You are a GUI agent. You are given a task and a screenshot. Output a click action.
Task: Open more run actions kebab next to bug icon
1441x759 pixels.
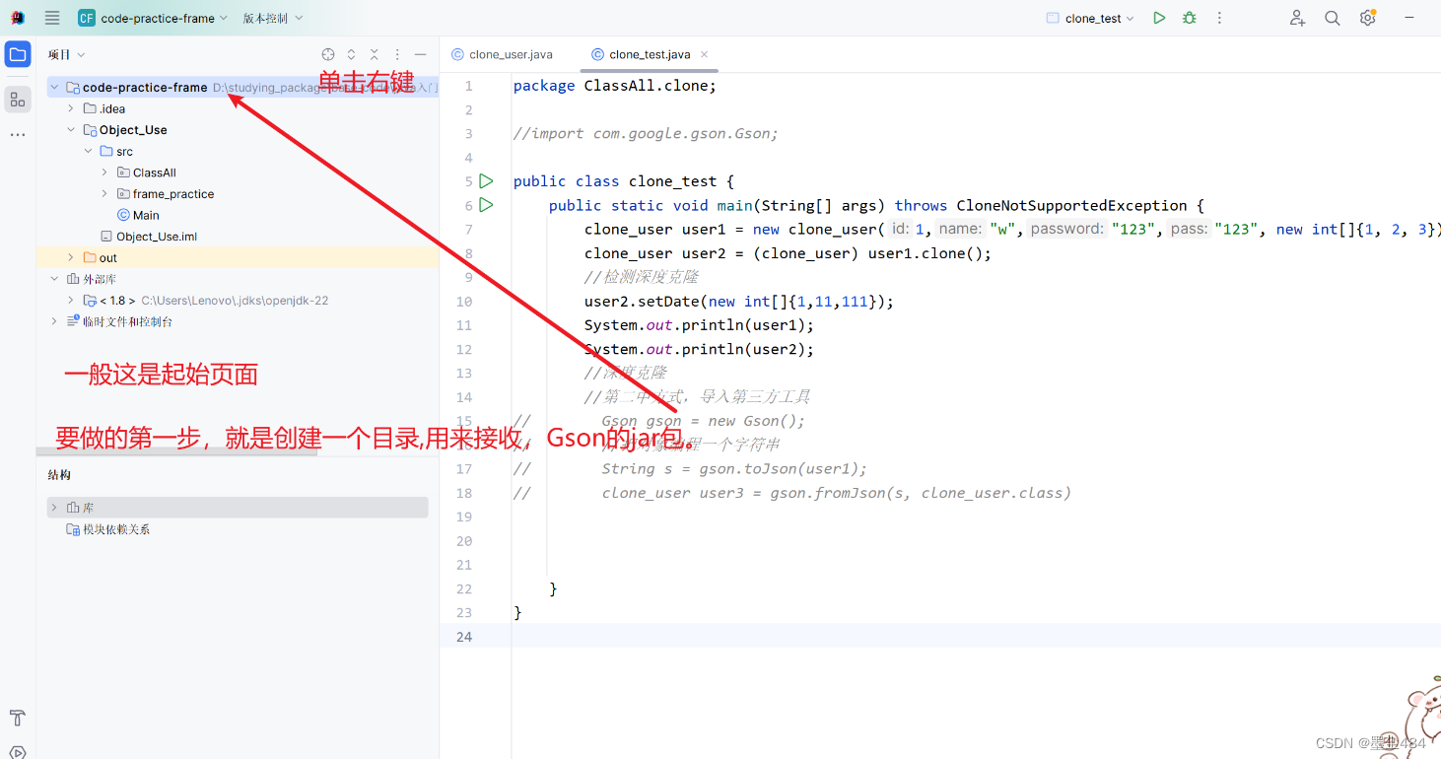click(x=1219, y=17)
